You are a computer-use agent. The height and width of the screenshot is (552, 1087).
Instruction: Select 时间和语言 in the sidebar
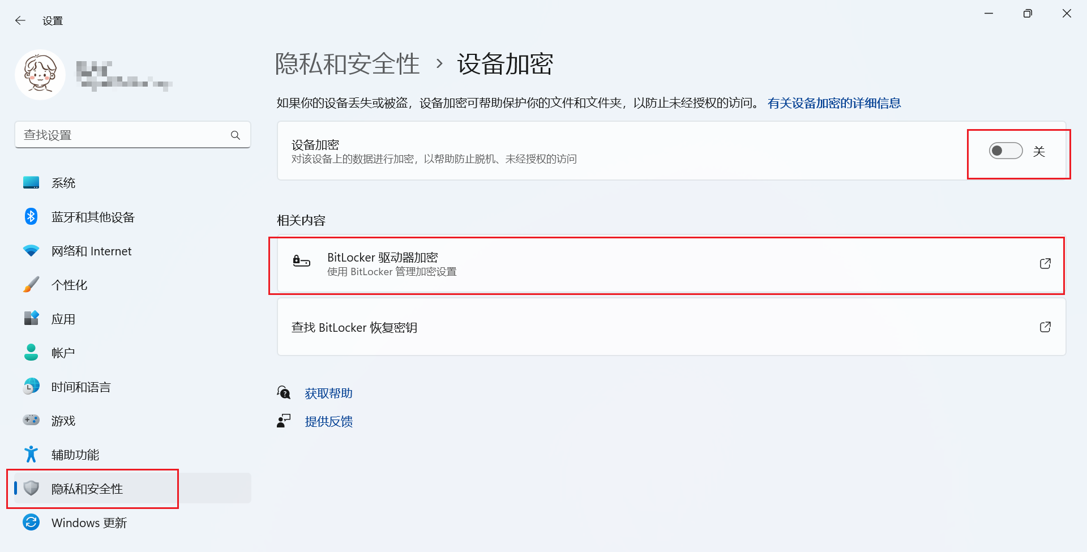point(81,387)
